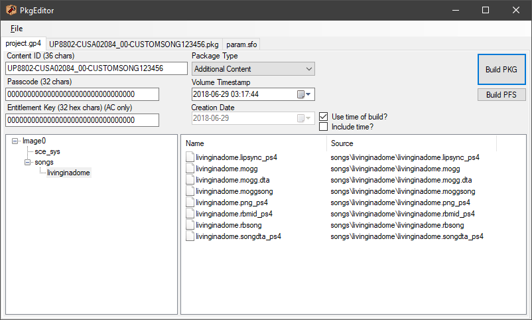Click the Entitlement Key input field
This screenshot has height=320, width=532.
click(82, 120)
